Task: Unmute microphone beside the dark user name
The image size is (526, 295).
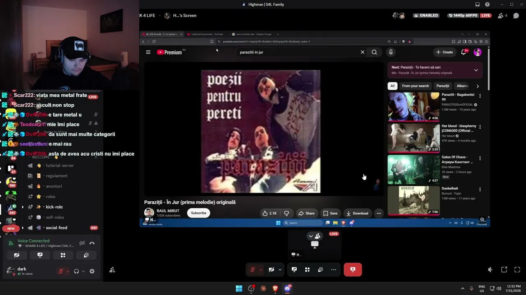Action: click(61, 271)
